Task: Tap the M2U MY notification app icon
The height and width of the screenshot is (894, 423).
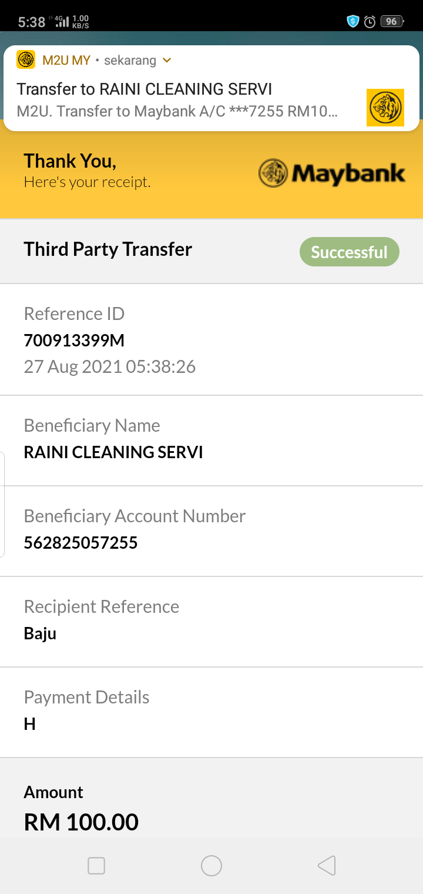Action: (x=26, y=60)
